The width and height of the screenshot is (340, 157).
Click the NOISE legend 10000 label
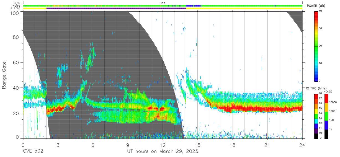tap(333, 102)
